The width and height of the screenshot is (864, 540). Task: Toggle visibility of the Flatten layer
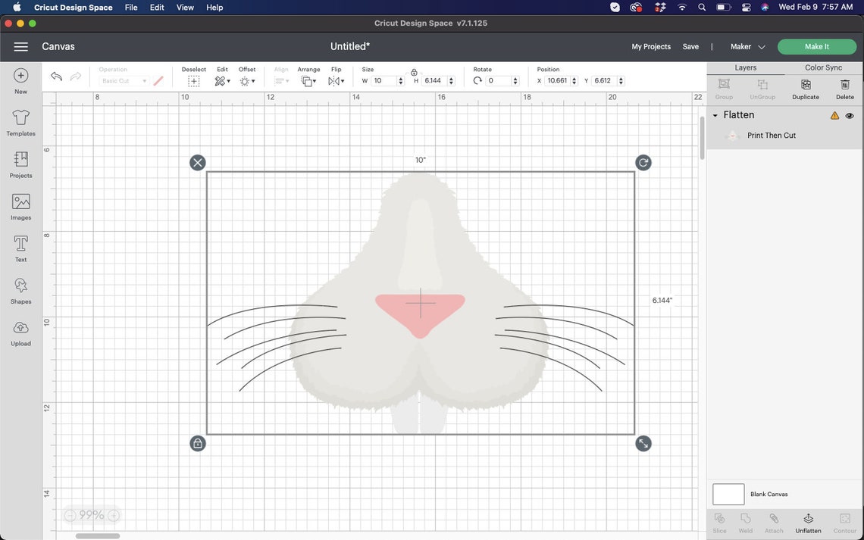(x=849, y=115)
